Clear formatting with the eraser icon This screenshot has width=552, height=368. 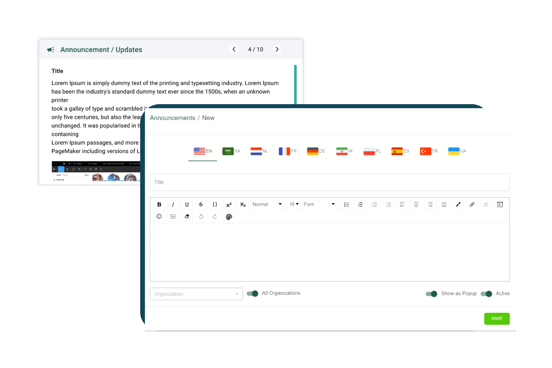[187, 216]
